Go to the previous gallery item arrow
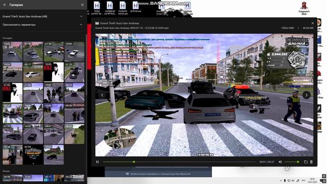The image size is (327, 184). point(102,95)
